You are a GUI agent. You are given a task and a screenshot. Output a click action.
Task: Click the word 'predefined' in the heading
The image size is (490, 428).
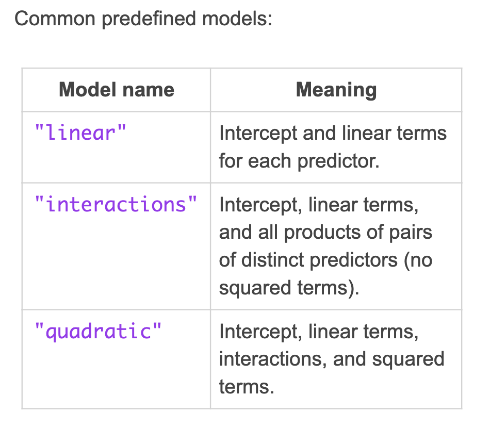point(149,20)
